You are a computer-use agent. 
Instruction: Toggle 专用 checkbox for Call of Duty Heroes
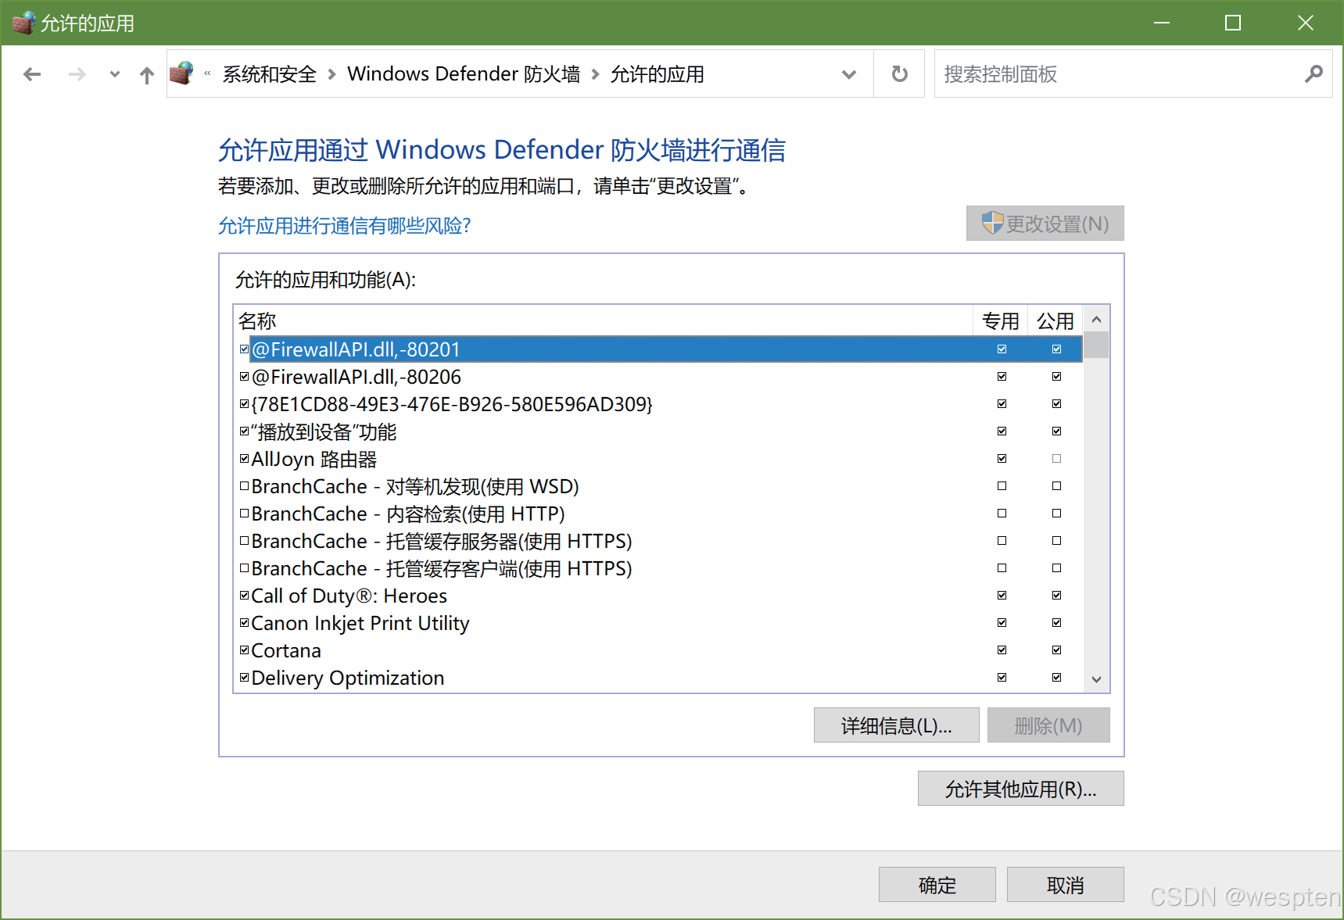(x=1002, y=596)
